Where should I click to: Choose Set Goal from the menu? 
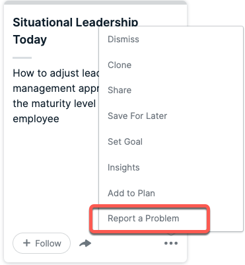(125, 141)
